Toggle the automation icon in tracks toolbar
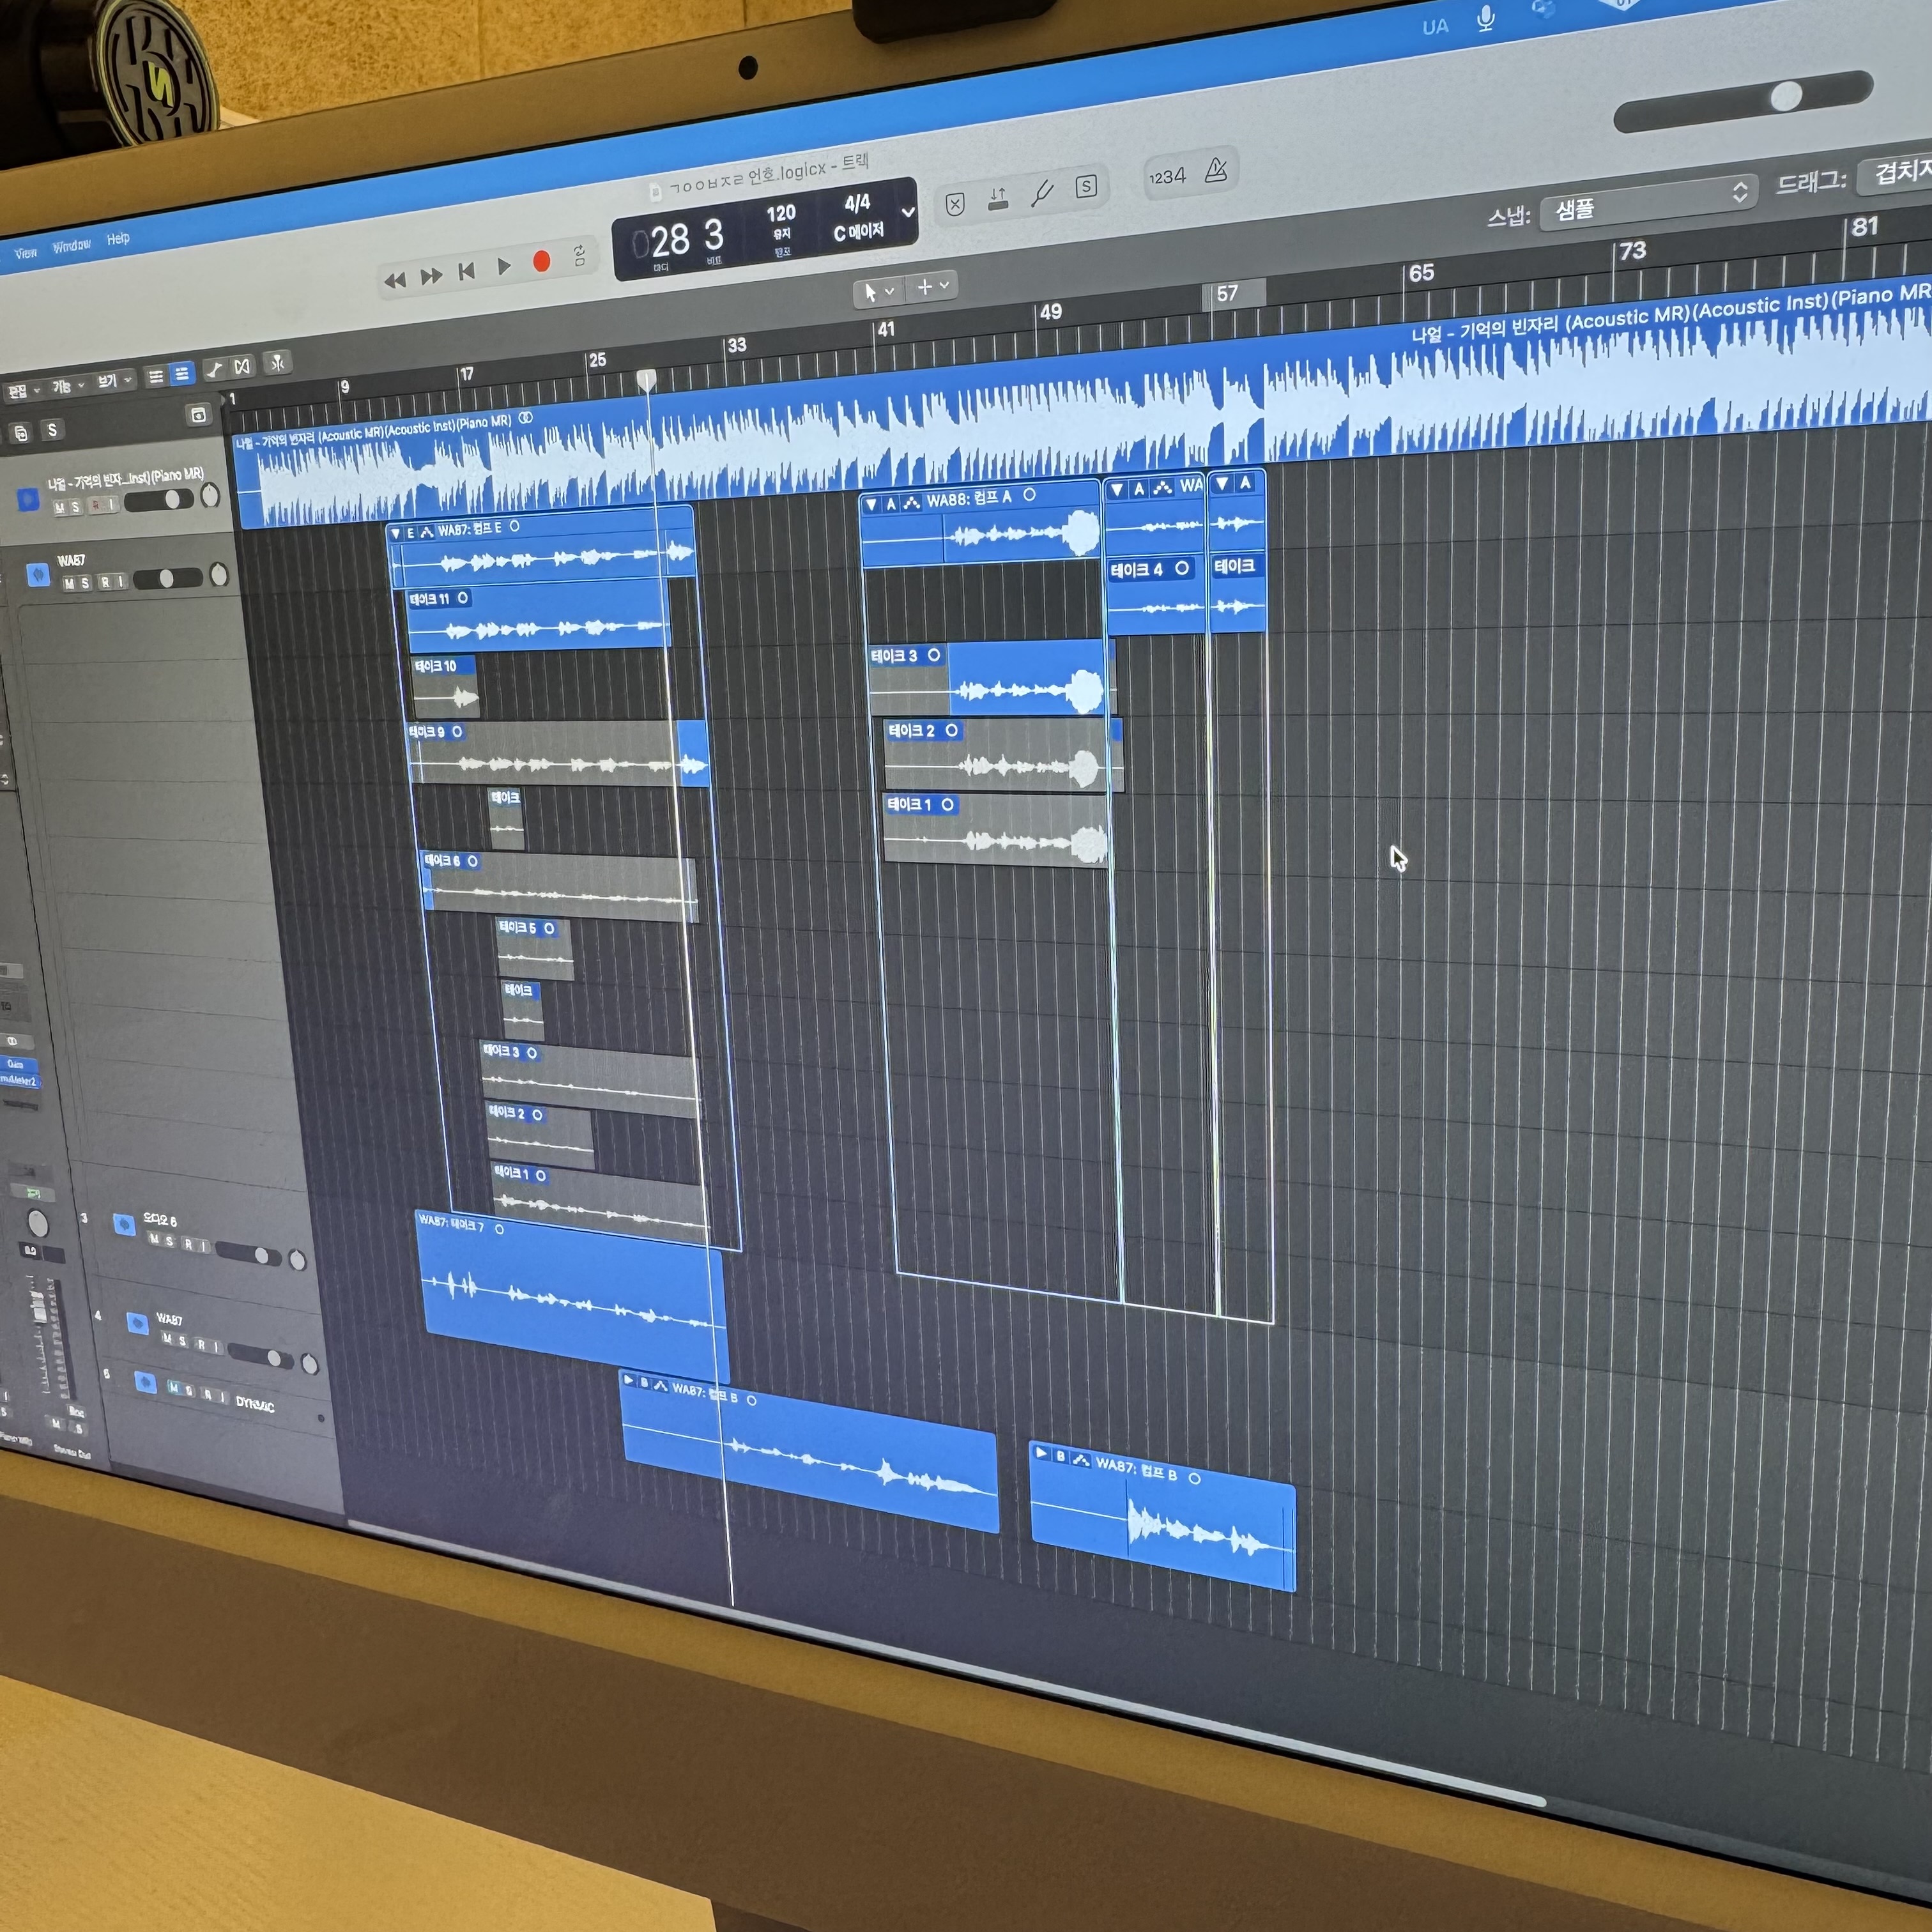 (214, 370)
